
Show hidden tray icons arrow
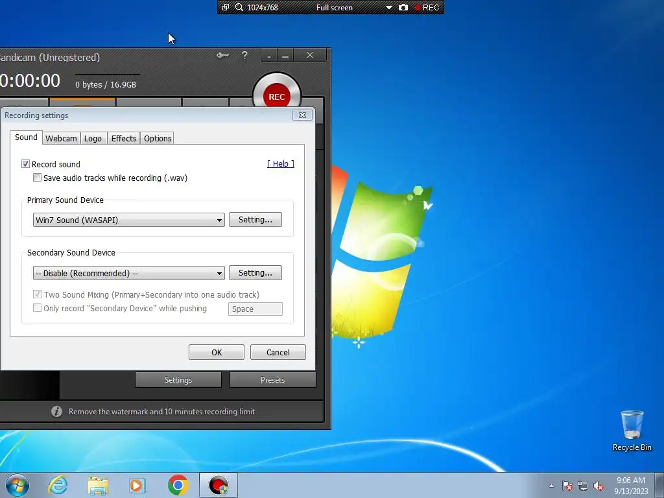pyautogui.click(x=551, y=486)
